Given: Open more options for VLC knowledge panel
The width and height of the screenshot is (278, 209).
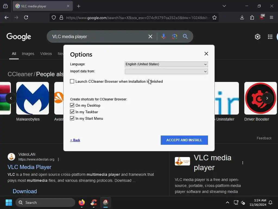Looking at the screenshot, I should coord(242,163).
